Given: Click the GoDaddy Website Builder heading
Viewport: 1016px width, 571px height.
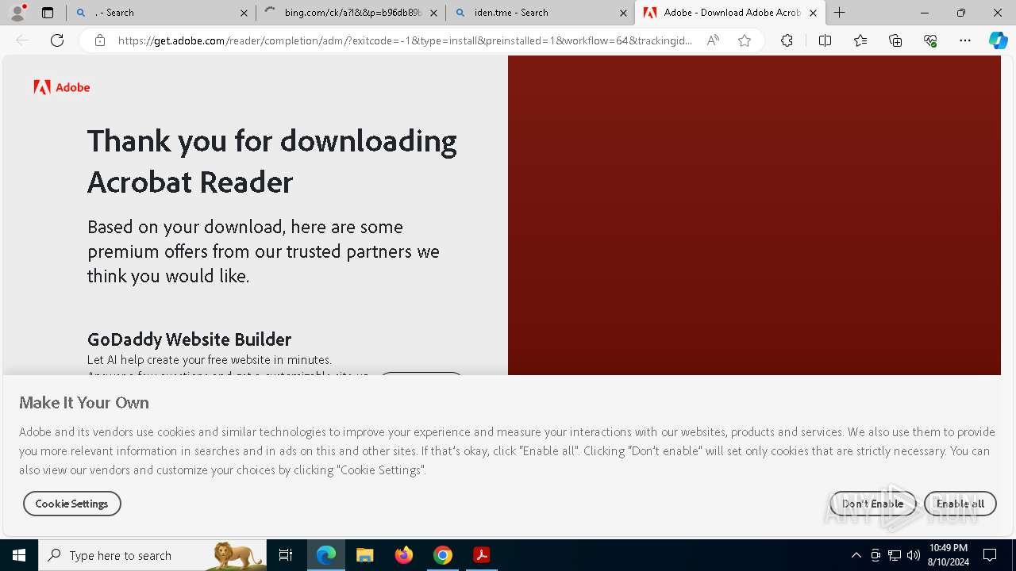Looking at the screenshot, I should 189,339.
